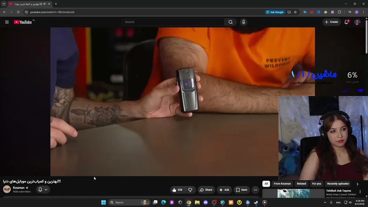Open Steam from the taskbar
The height and width of the screenshot is (207, 368).
(256, 202)
